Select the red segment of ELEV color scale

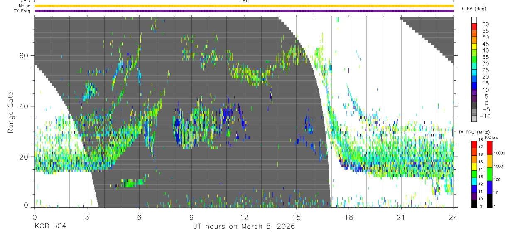pyautogui.click(x=474, y=27)
